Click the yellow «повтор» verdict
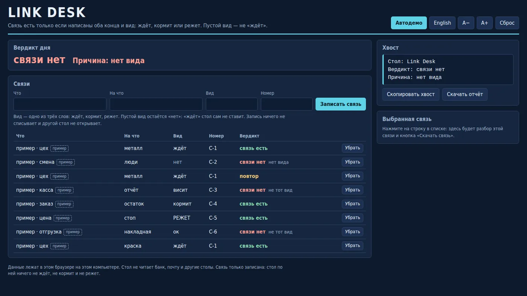527x296 pixels. (249, 176)
